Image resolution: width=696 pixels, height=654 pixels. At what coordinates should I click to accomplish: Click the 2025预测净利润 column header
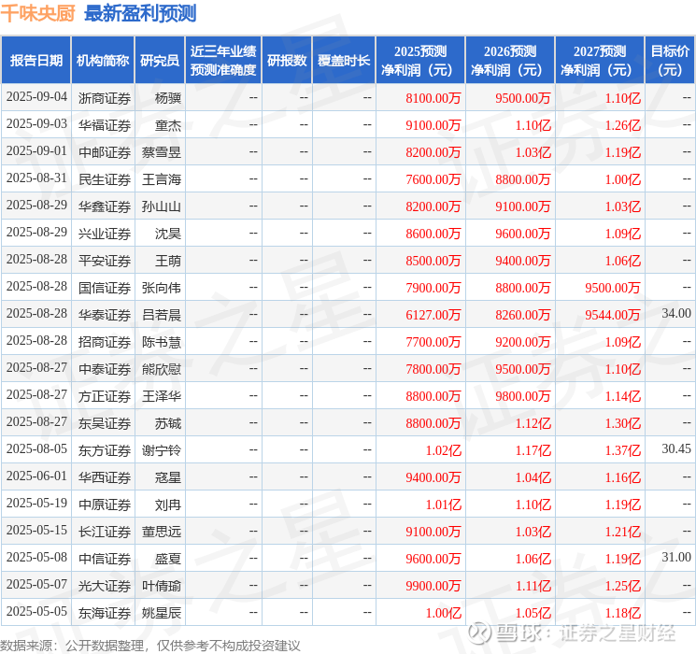(420, 61)
